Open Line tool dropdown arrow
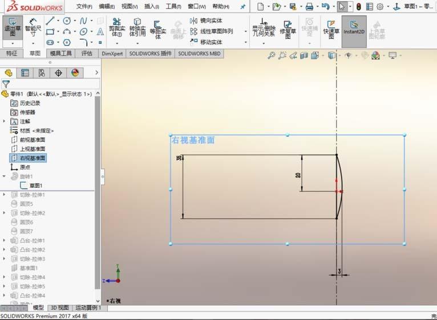The height and width of the screenshot is (320, 437). [58, 20]
